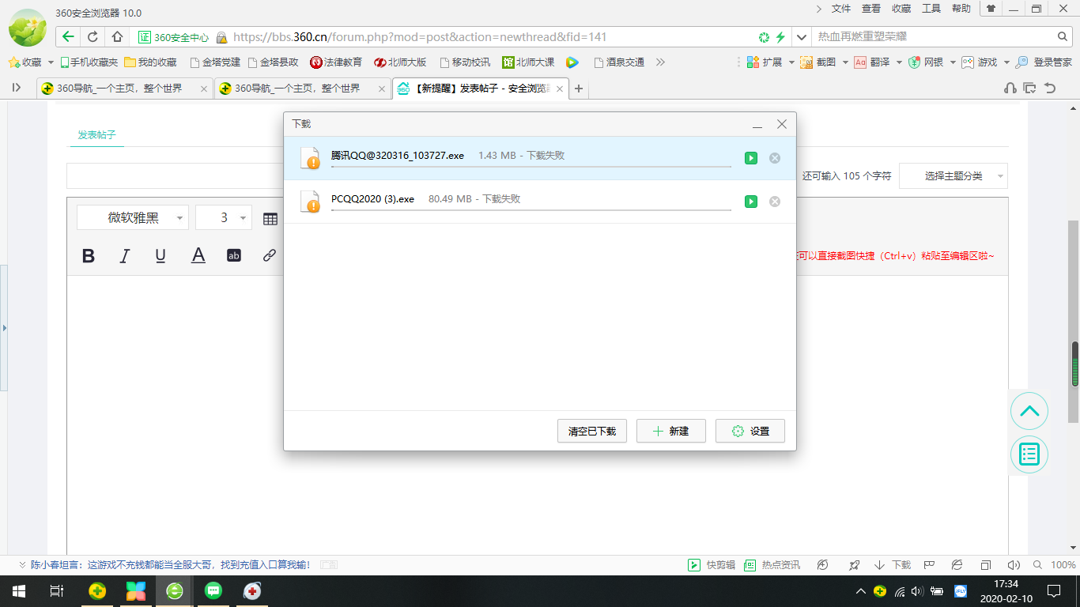Screen dimensions: 1080x607
Task: Click the 100% zoom control
Action: [1055, 565]
